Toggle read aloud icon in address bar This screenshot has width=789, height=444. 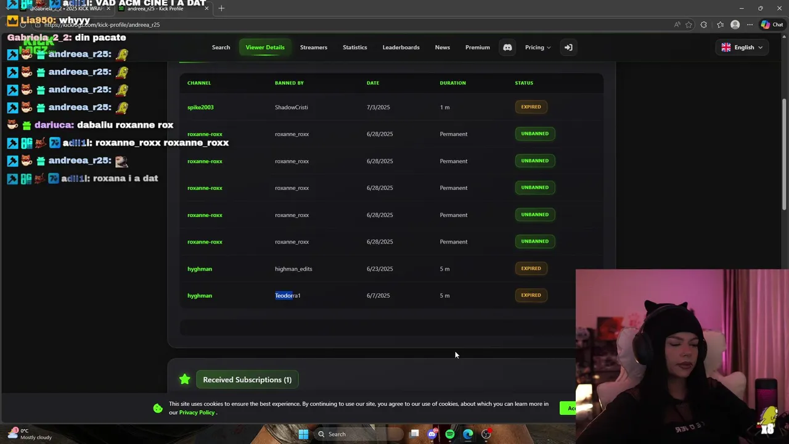677,25
